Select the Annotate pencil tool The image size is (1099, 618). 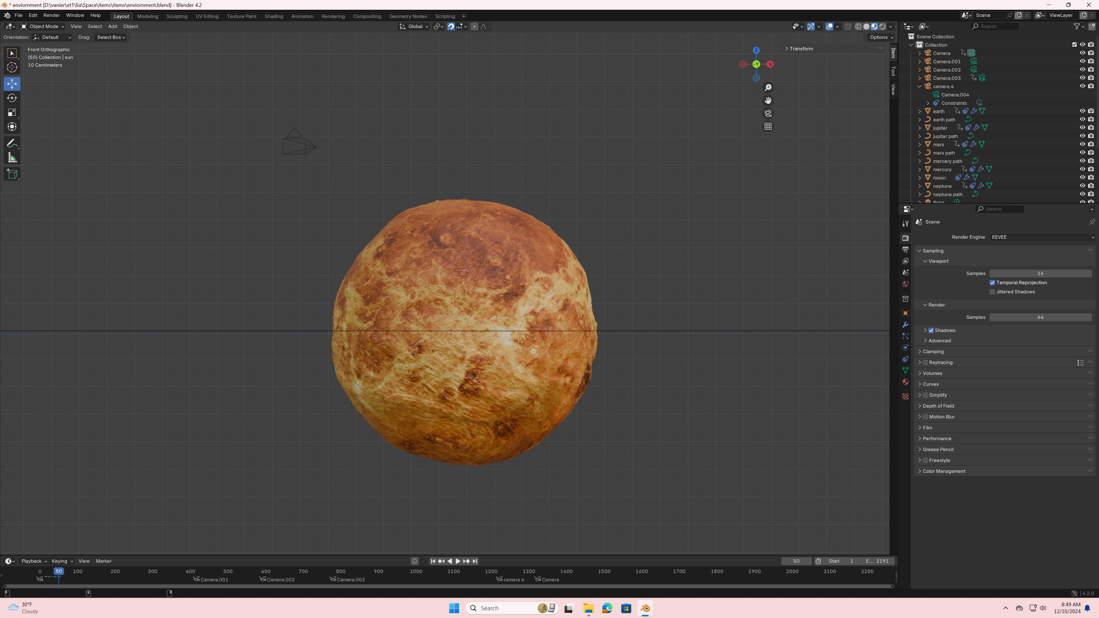click(12, 143)
